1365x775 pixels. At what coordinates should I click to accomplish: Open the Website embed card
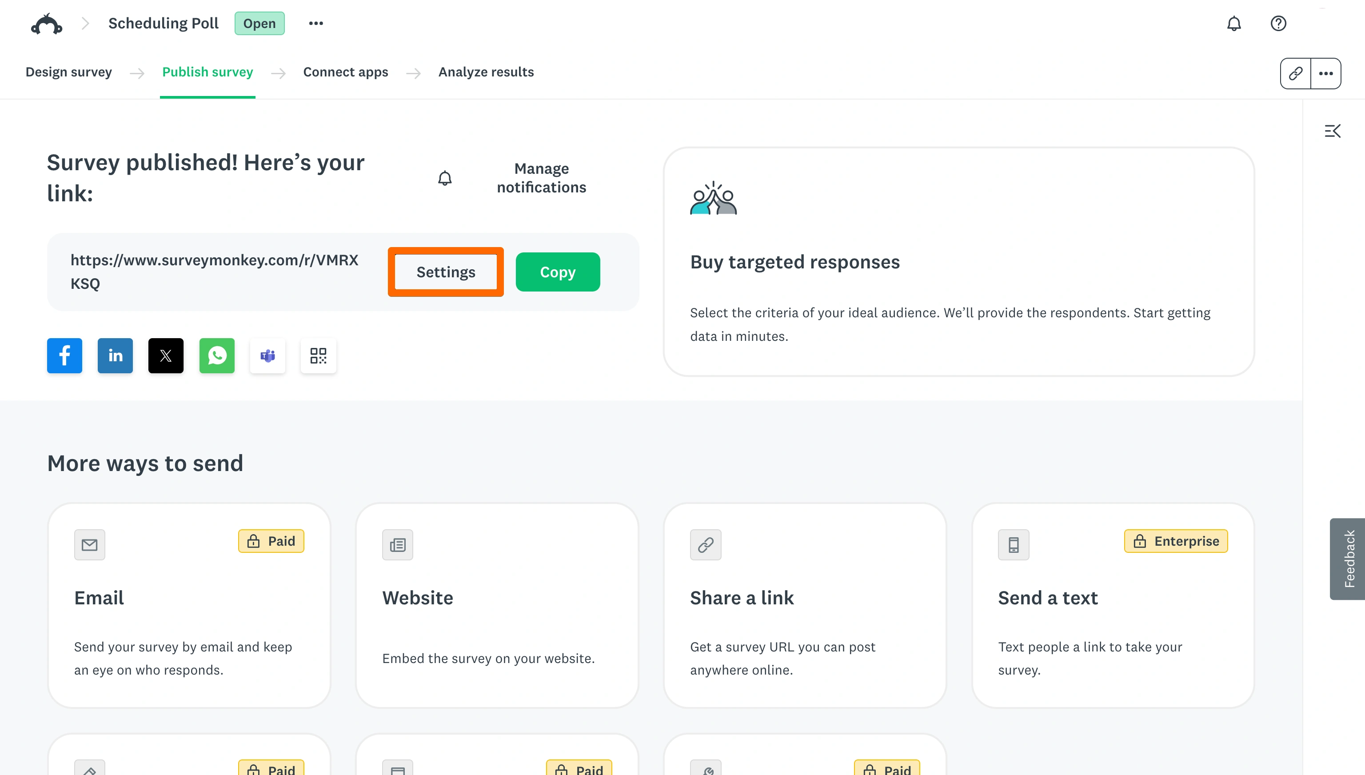497,605
